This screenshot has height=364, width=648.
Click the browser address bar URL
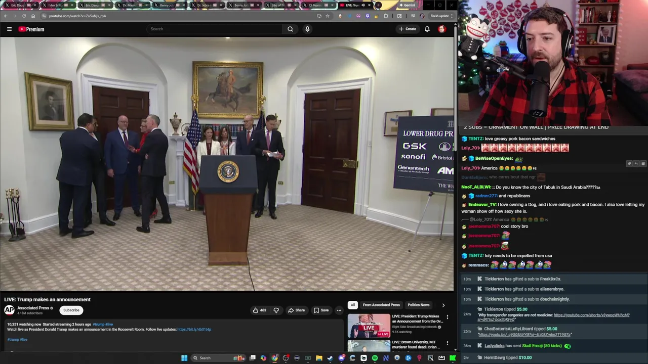[x=77, y=16]
